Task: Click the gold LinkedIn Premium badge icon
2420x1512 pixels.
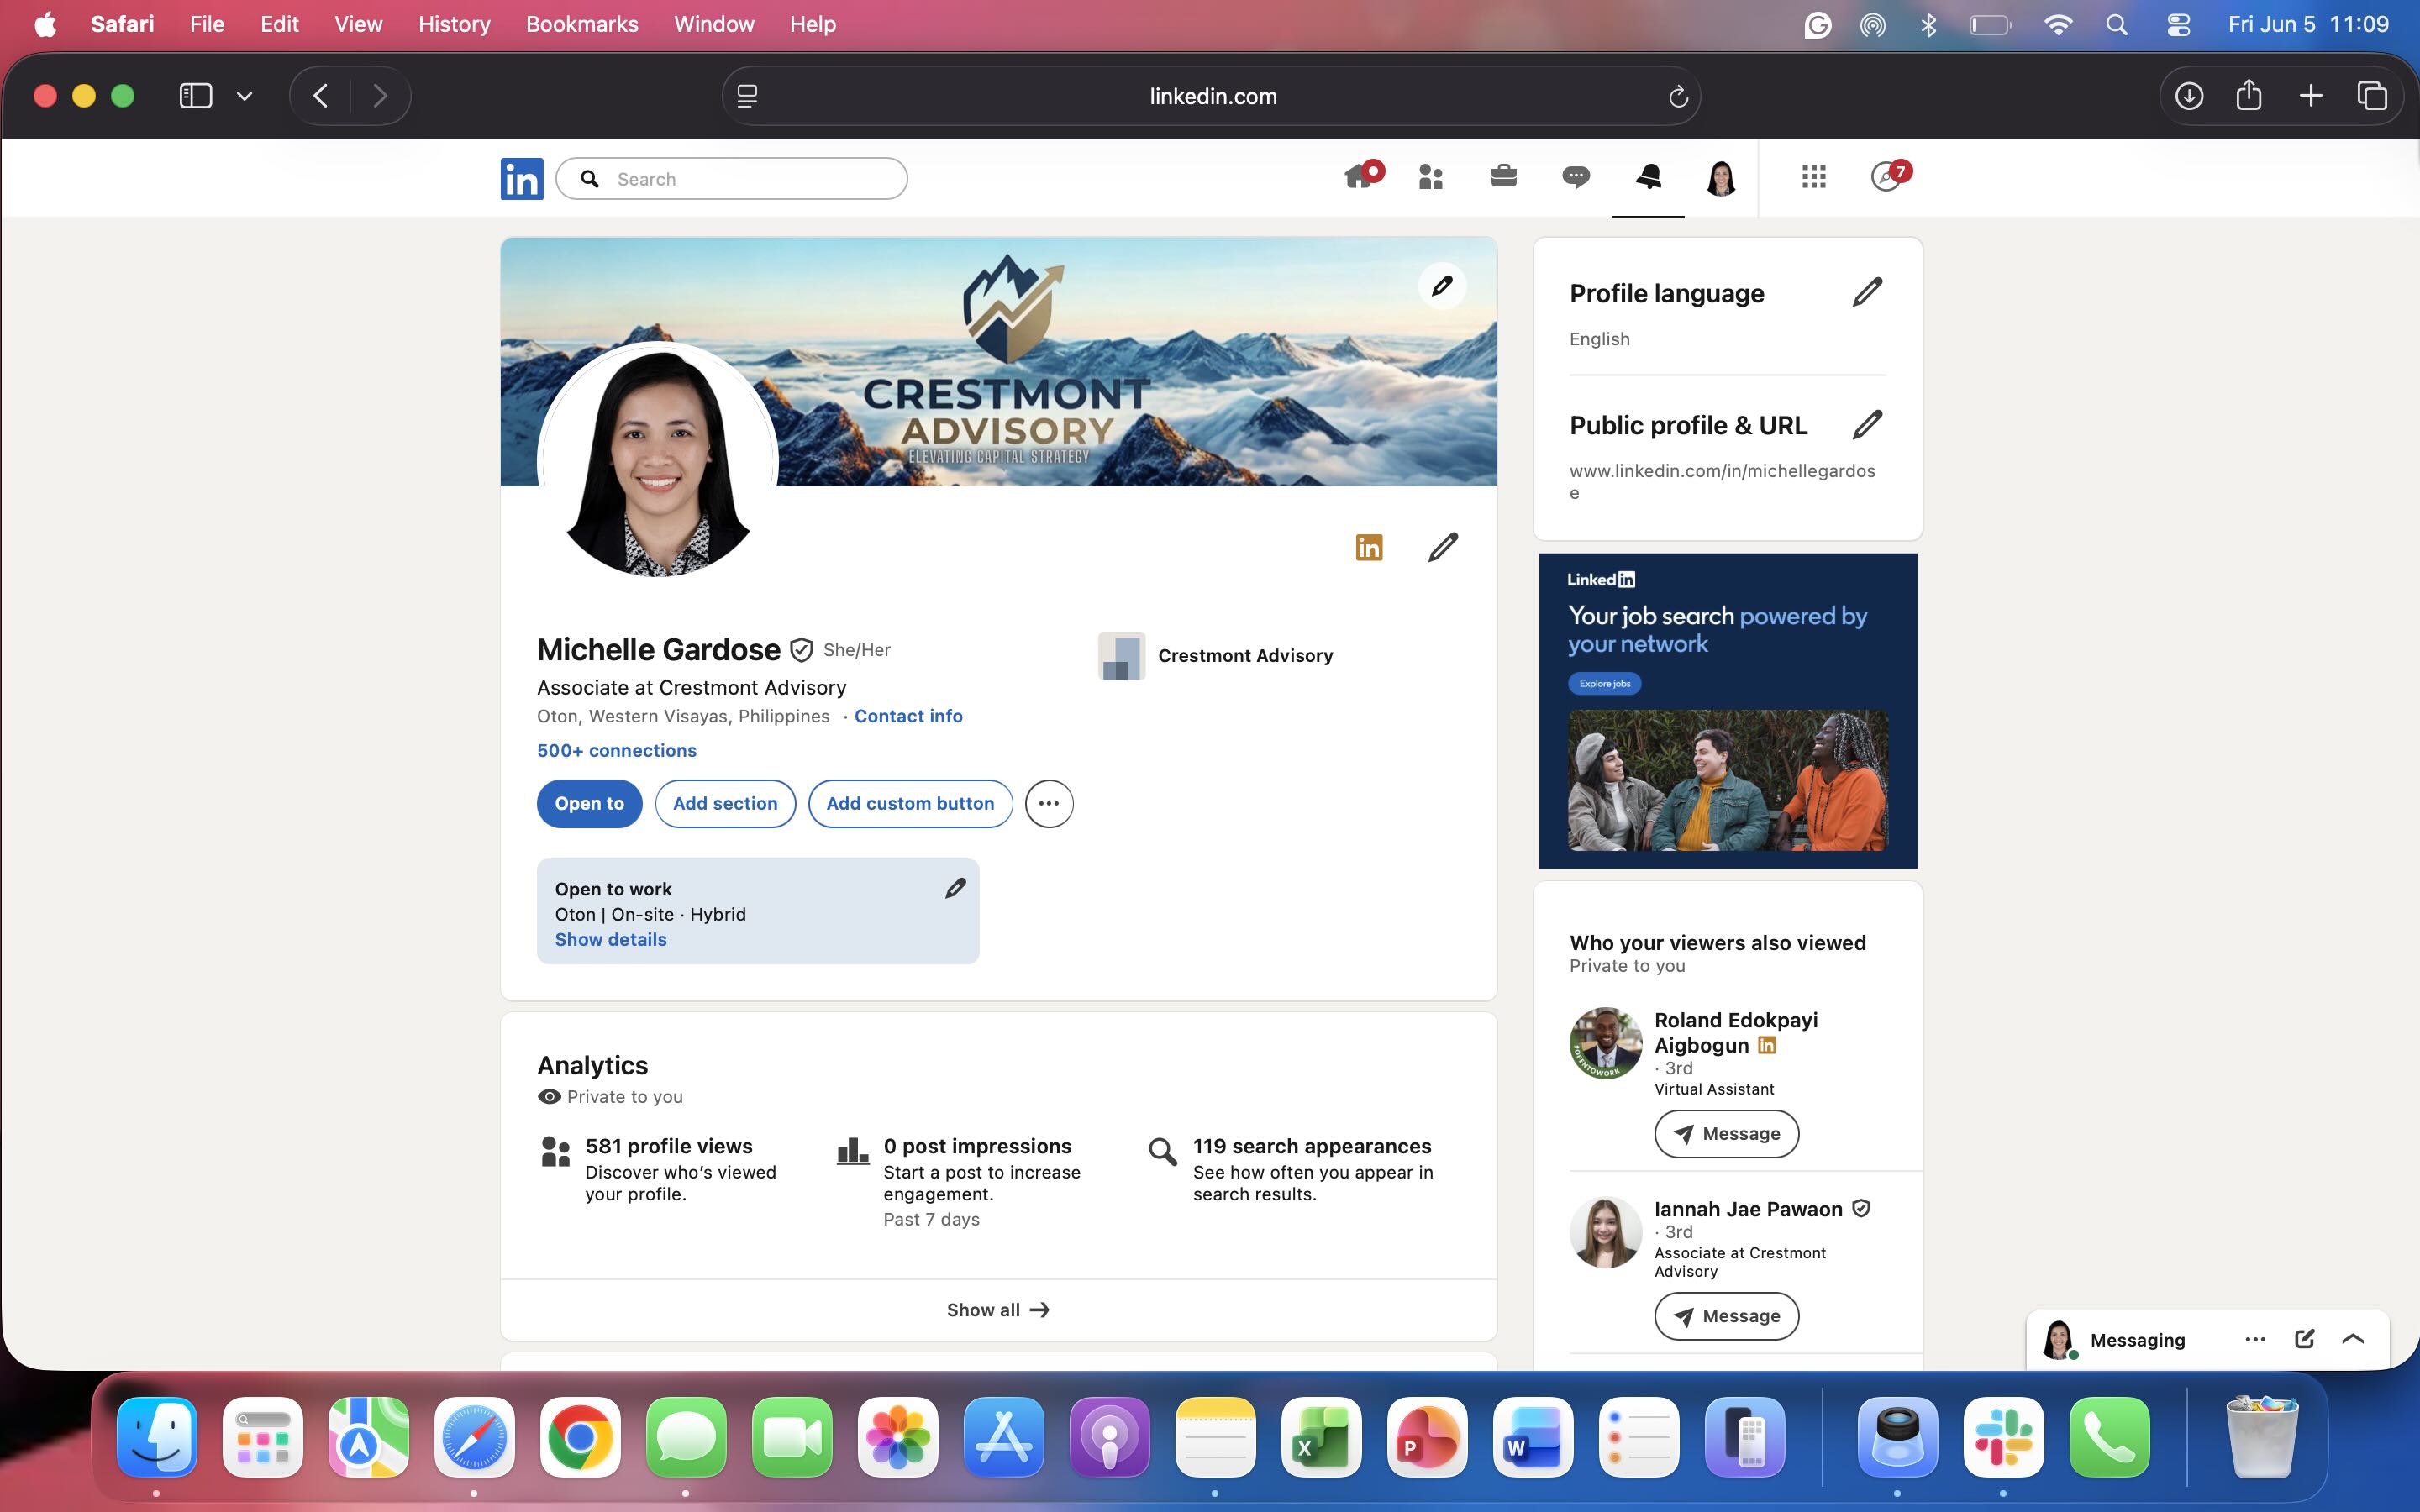Action: pyautogui.click(x=1369, y=547)
